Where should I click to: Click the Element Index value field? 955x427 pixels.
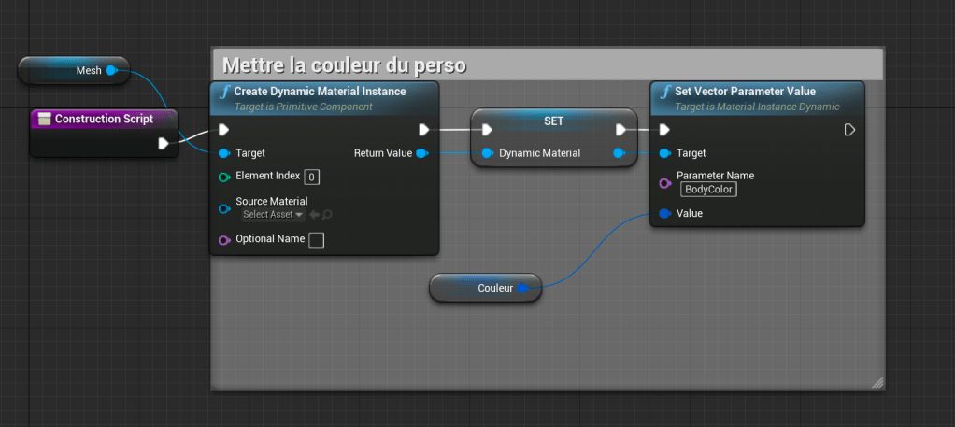(x=312, y=177)
